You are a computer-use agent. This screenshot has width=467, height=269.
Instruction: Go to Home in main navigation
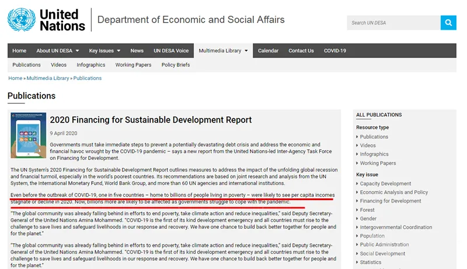pyautogui.click(x=19, y=51)
